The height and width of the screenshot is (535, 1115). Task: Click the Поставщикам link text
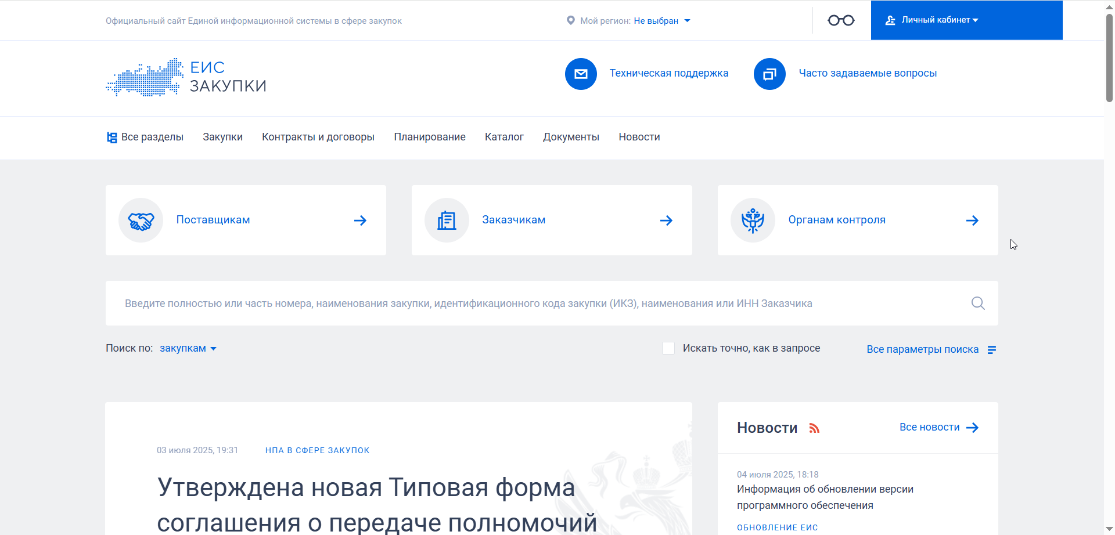(x=213, y=220)
